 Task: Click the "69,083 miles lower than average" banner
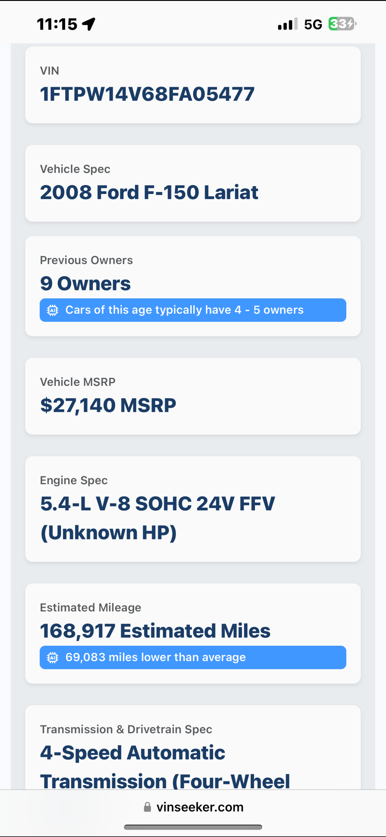point(193,657)
